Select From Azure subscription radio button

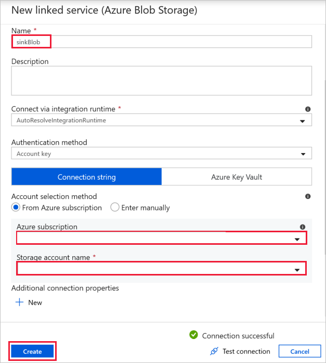16,207
